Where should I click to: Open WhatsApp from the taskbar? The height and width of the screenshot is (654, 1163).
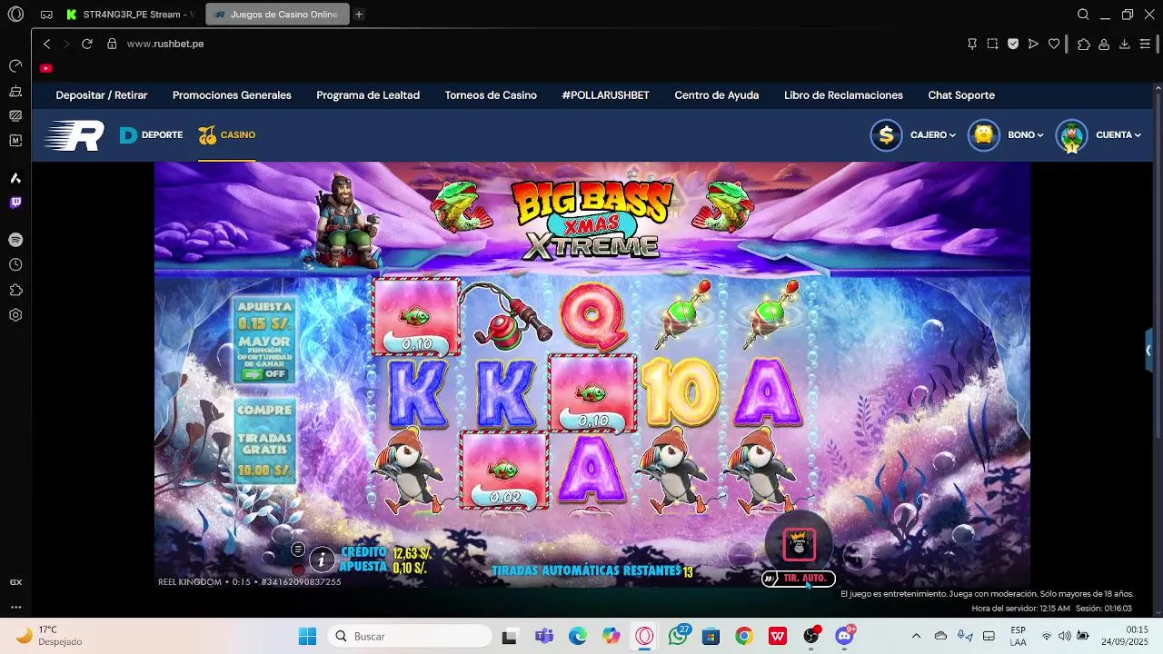pos(677,636)
